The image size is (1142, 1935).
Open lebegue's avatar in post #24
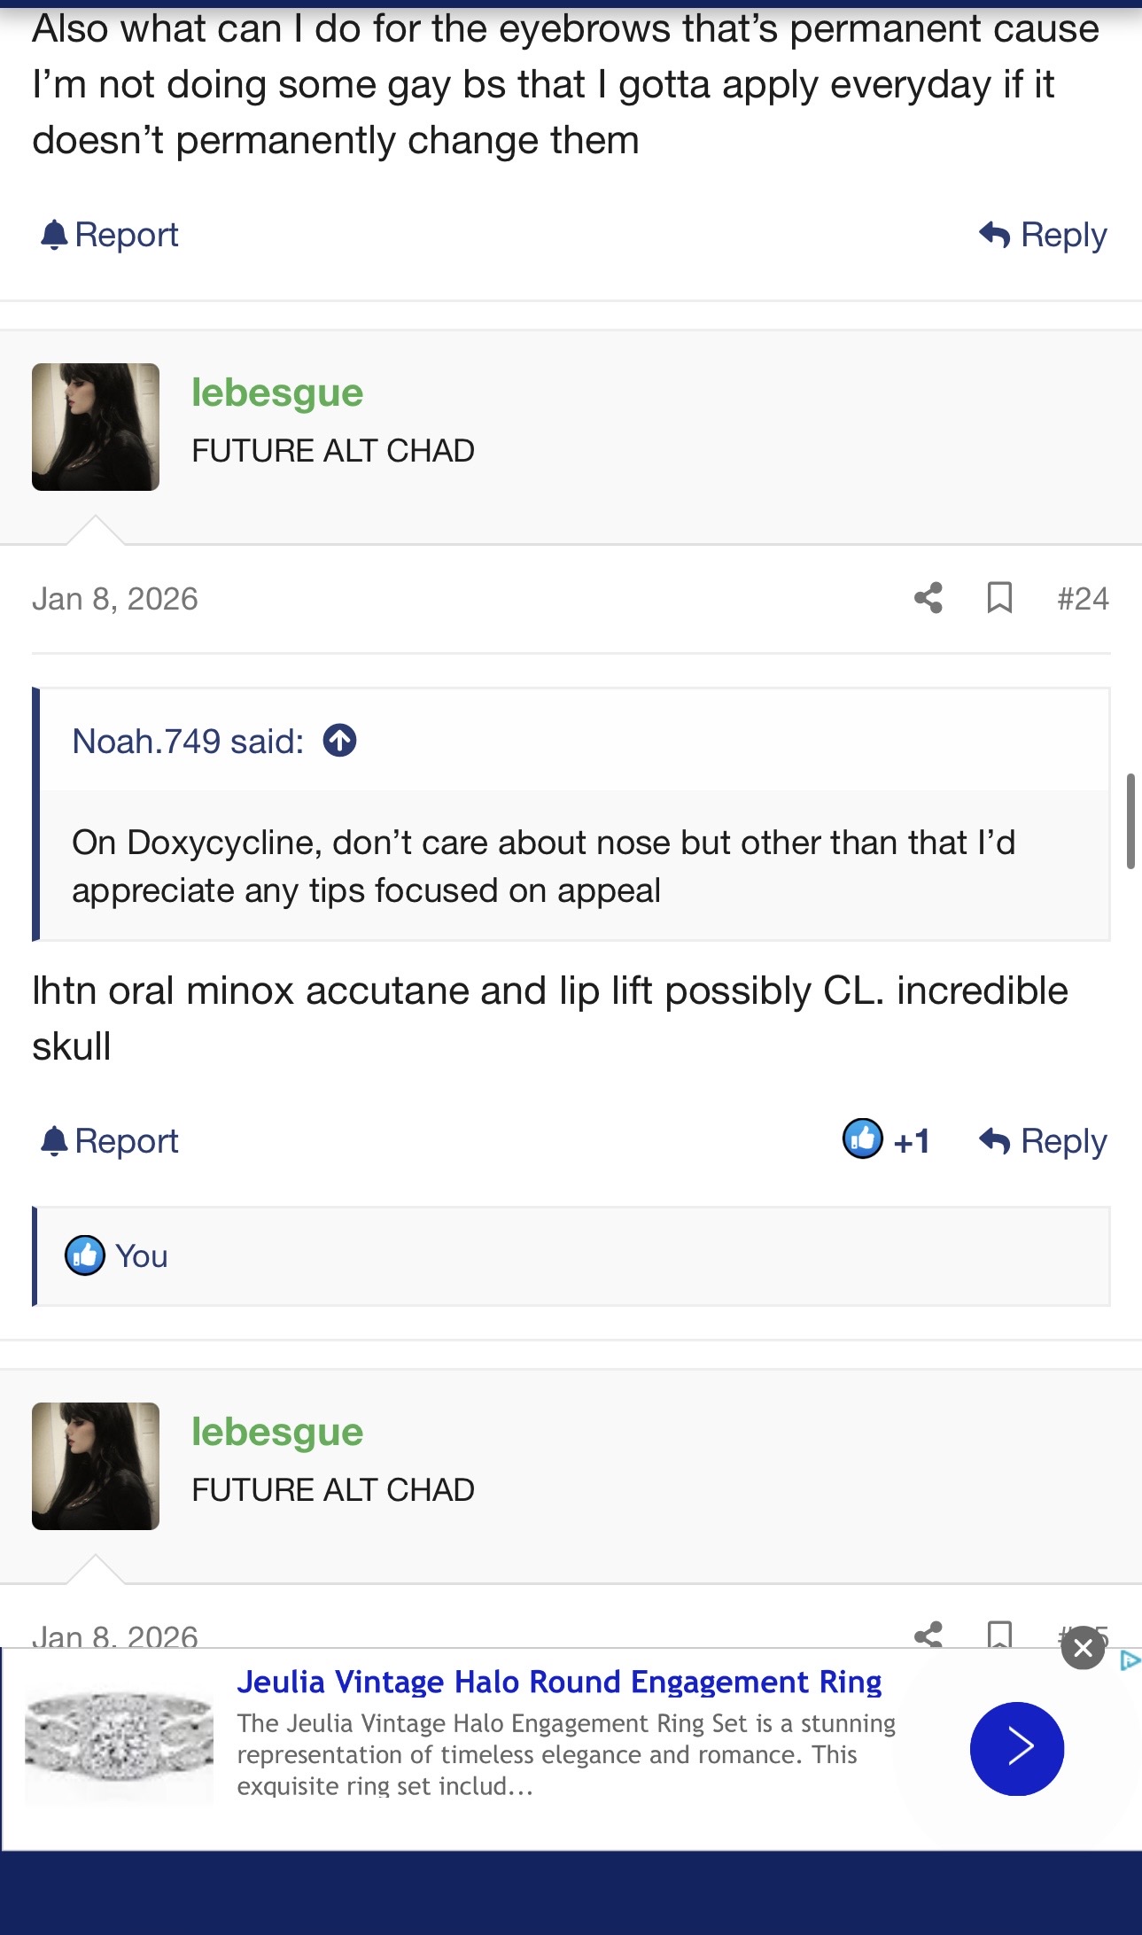(96, 427)
